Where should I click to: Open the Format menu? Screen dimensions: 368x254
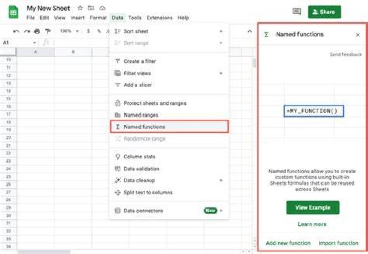(x=98, y=18)
